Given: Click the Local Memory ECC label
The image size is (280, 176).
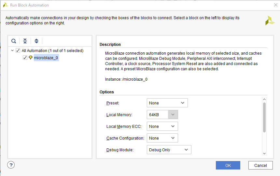Looking at the screenshot, I should [x=124, y=126].
